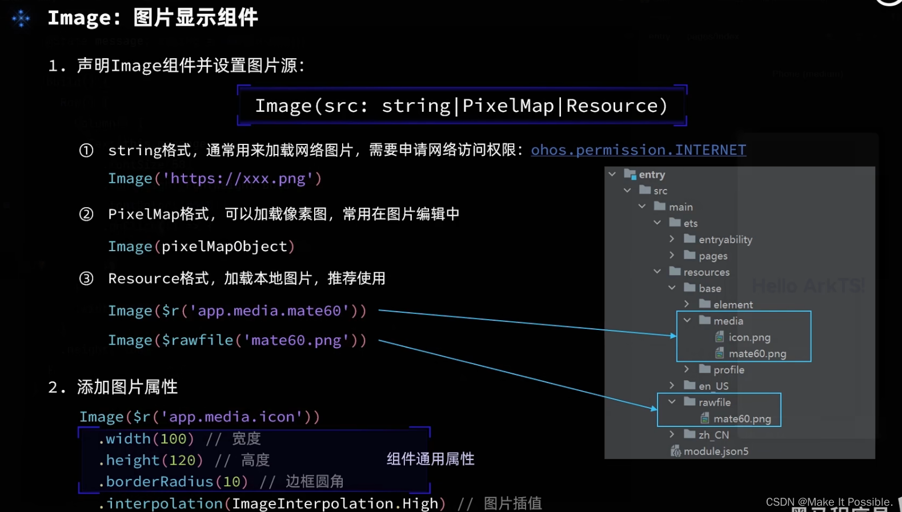Click the entry module folder icon

(630, 174)
